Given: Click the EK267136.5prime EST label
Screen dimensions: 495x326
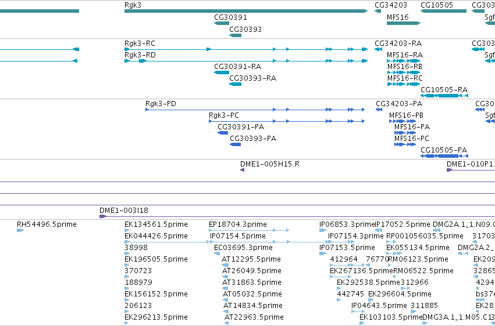Looking at the screenshot, I should pyautogui.click(x=361, y=271).
